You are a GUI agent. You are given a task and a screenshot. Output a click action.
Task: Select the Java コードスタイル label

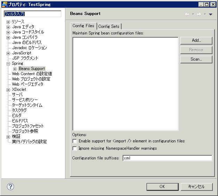pyautogui.click(x=28, y=32)
